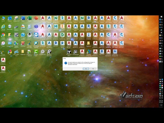Select the Google Chrome shortcut
Image resolution: width=164 pixels, height=123 pixels.
coord(3,36)
